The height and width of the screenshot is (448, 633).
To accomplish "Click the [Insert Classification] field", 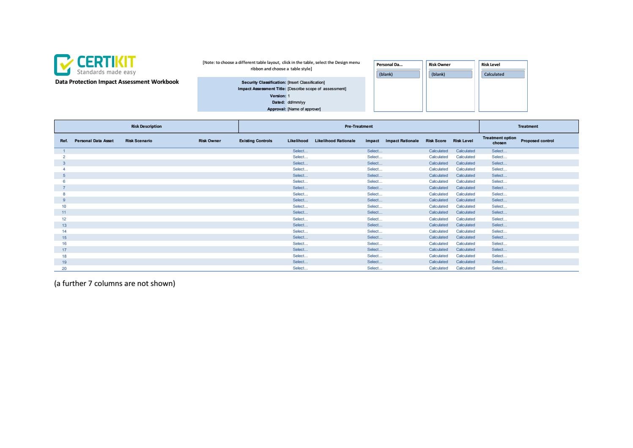I will 306,82.
